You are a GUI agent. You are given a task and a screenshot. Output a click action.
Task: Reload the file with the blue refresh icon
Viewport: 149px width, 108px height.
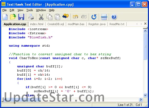point(94,17)
